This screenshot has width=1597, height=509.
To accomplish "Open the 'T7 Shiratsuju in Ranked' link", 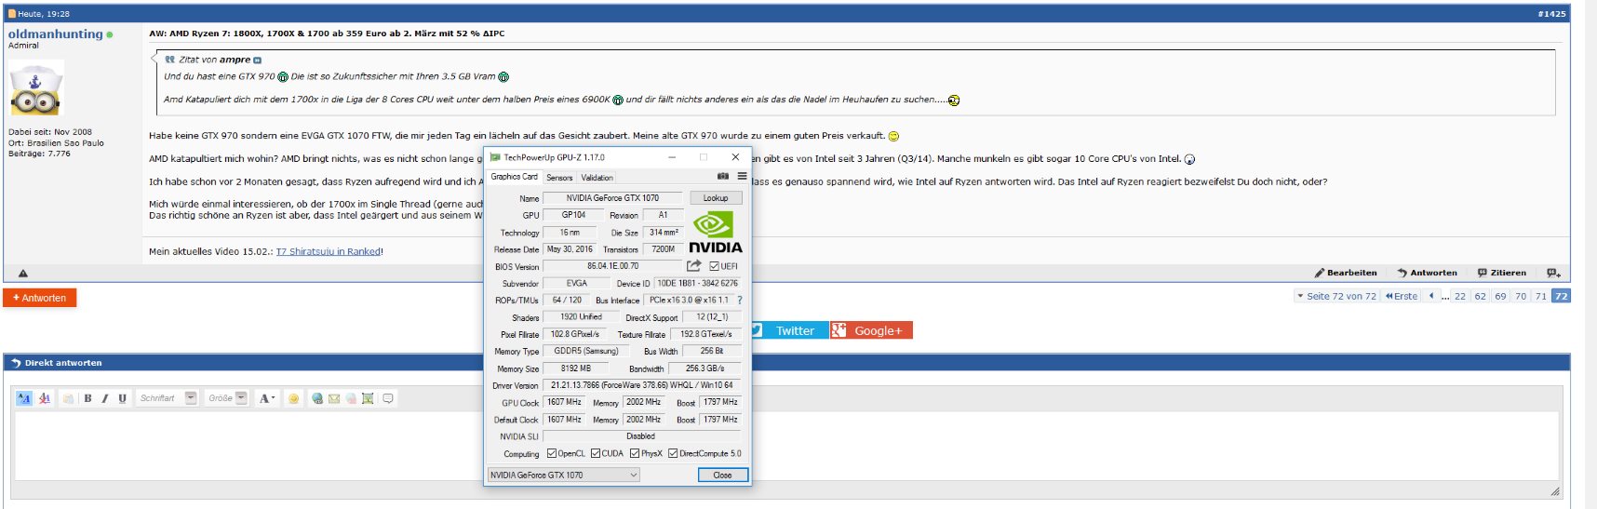I will [x=328, y=251].
